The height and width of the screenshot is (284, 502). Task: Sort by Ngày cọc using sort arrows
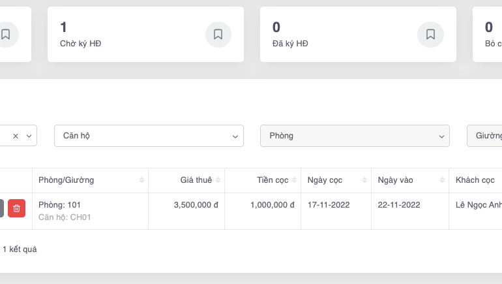364,180
